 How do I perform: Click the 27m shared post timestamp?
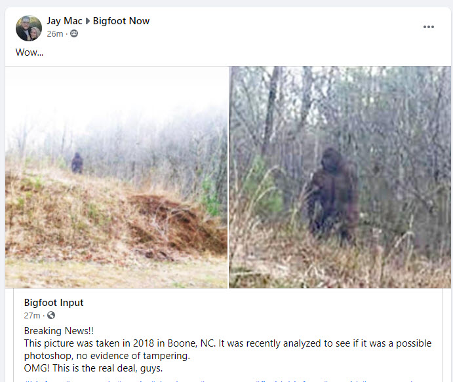[x=32, y=315]
